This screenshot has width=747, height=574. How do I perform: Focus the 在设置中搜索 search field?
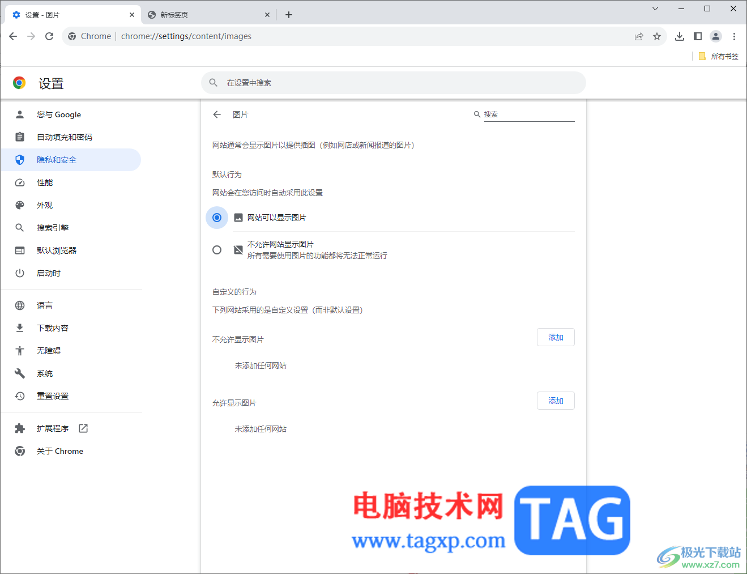click(x=394, y=83)
